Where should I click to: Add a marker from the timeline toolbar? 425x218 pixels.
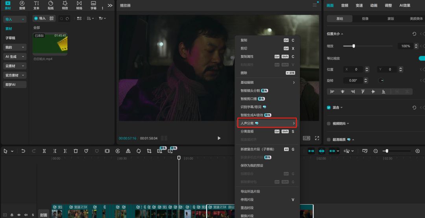[86, 151]
